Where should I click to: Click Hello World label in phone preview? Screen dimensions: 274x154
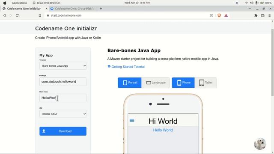163,130
